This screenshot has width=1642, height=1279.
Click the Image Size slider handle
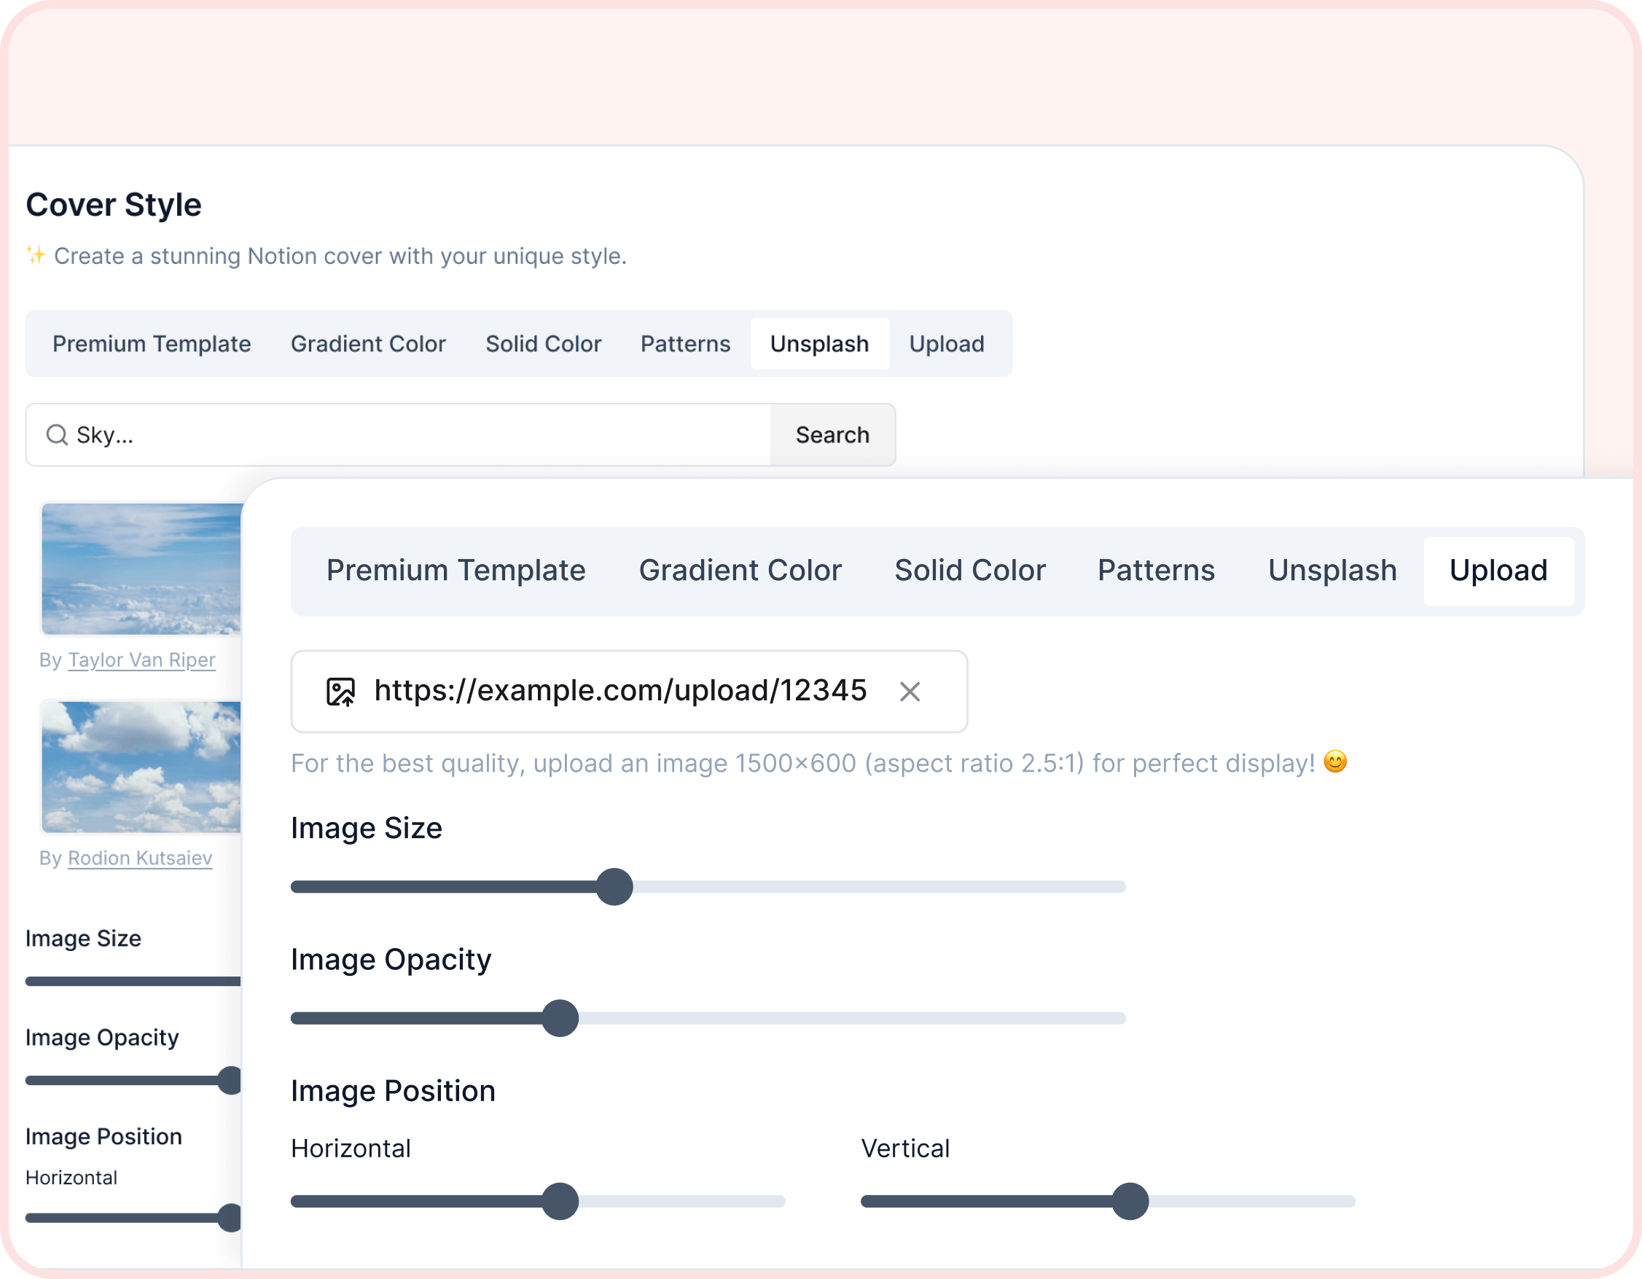[x=615, y=887]
